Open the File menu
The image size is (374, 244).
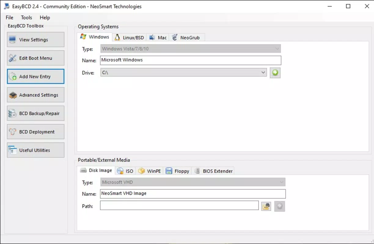tap(9, 18)
